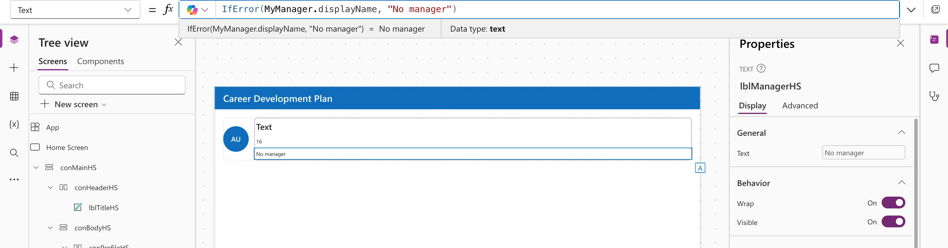Toggle the Visible switch off

click(x=893, y=222)
